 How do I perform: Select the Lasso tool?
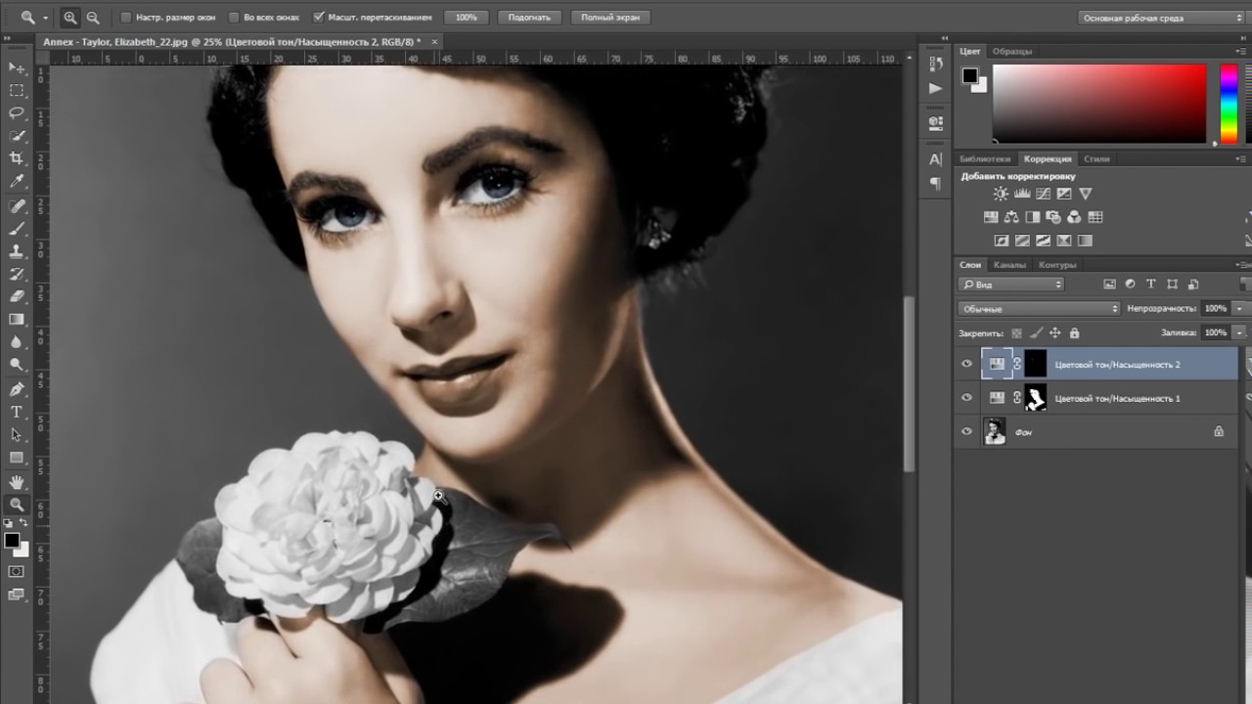point(17,113)
